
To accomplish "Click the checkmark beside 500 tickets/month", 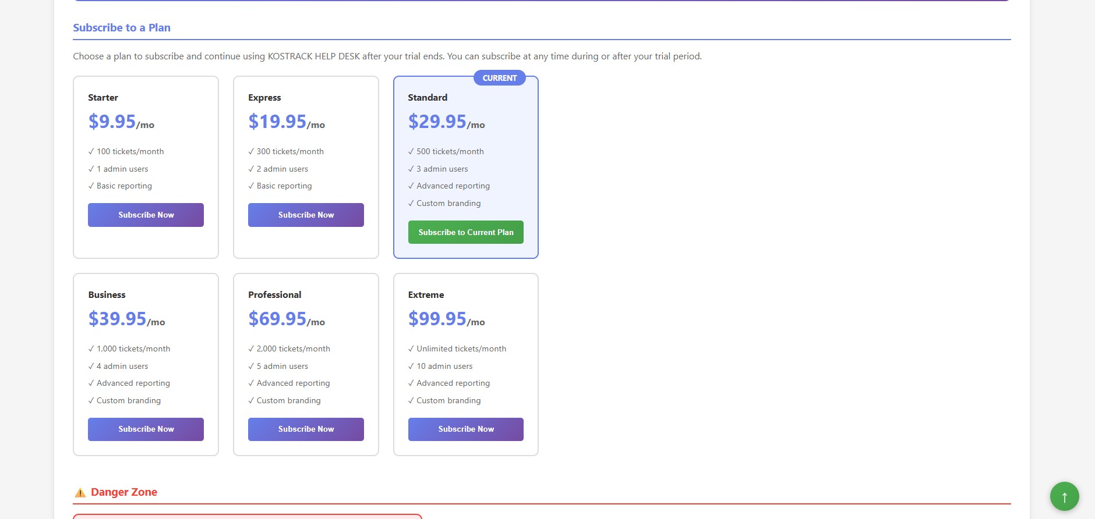I will [x=411, y=151].
